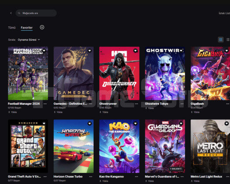
Task: Toggle favorite heart on Guardians of the Galaxy
Action: pos(181,124)
